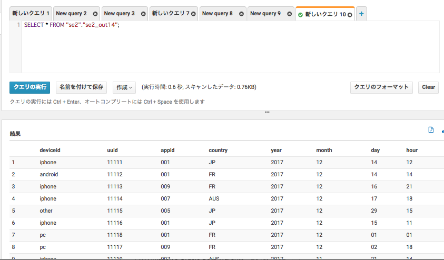
Task: Close the New query 9 tab
Action: [x=289, y=14]
